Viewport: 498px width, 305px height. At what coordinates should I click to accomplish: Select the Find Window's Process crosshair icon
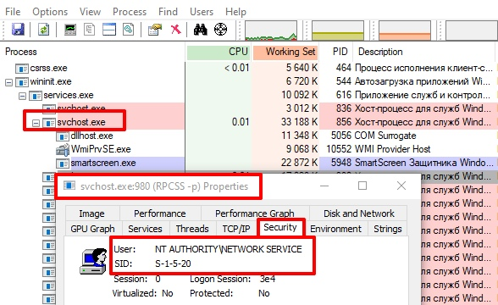coord(220,30)
